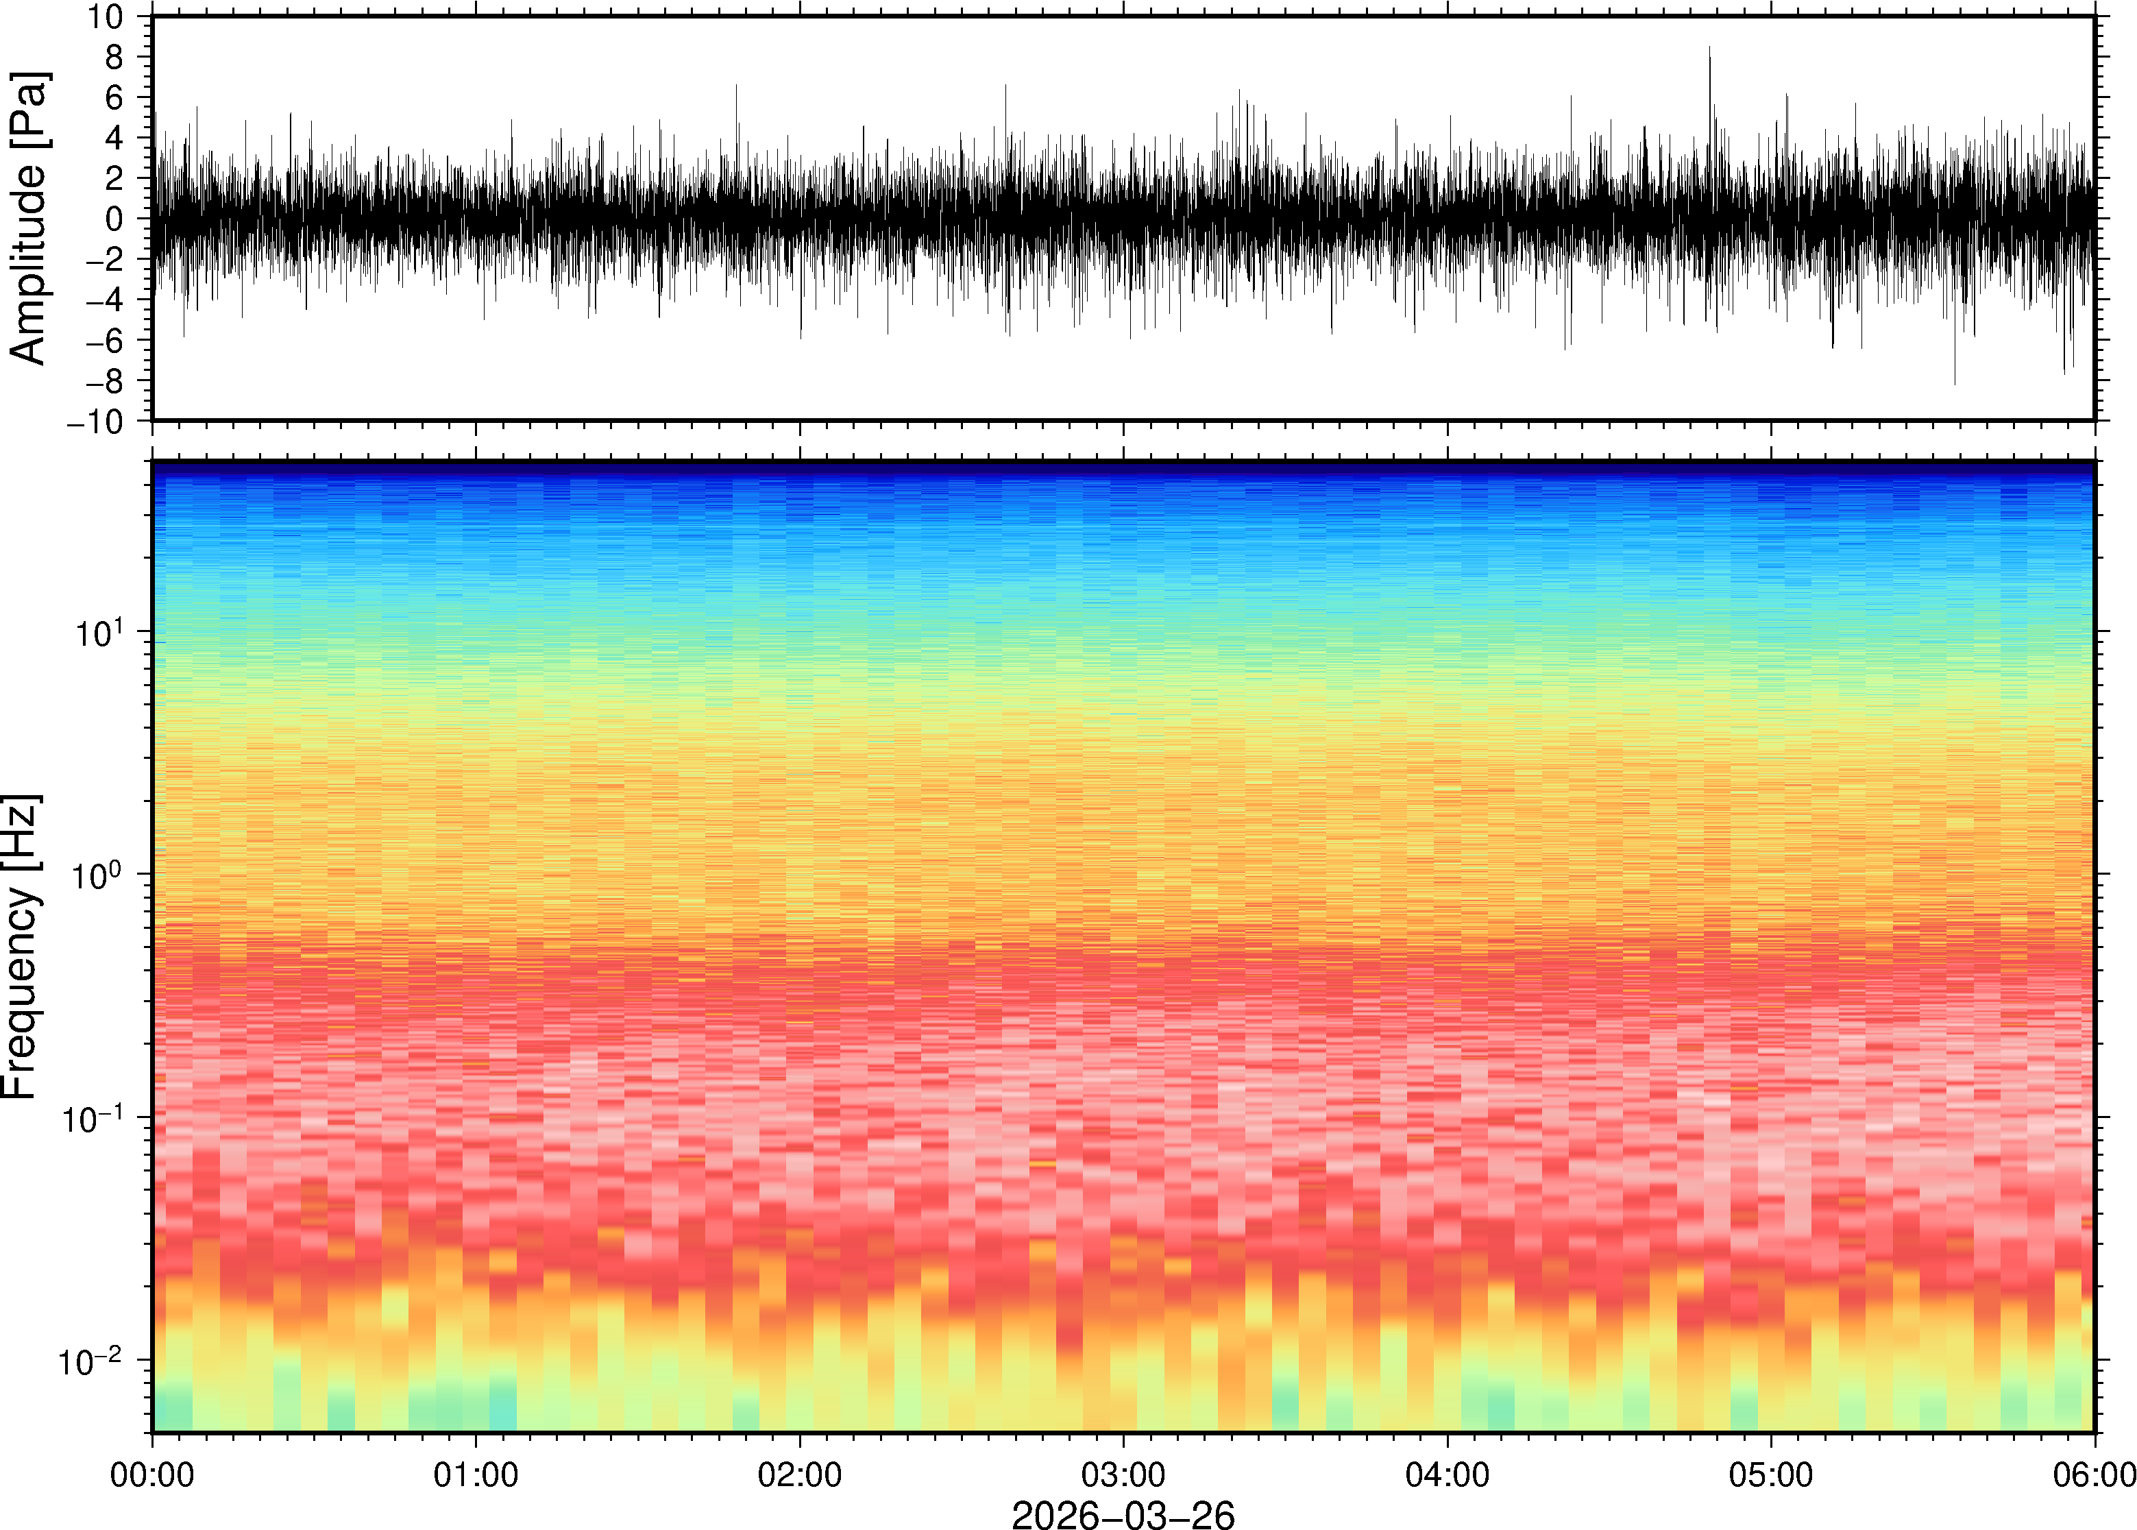
Task: Click the 10⁰ frequency tick label
Action: pyautogui.click(x=98, y=875)
